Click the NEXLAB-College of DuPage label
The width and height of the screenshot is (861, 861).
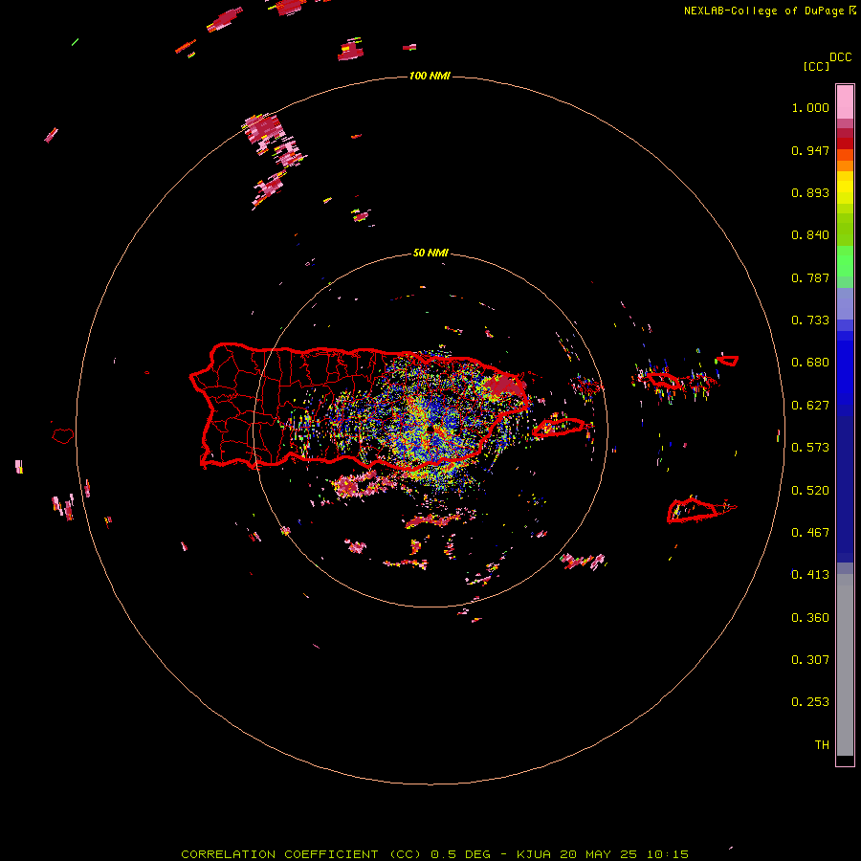pos(765,11)
